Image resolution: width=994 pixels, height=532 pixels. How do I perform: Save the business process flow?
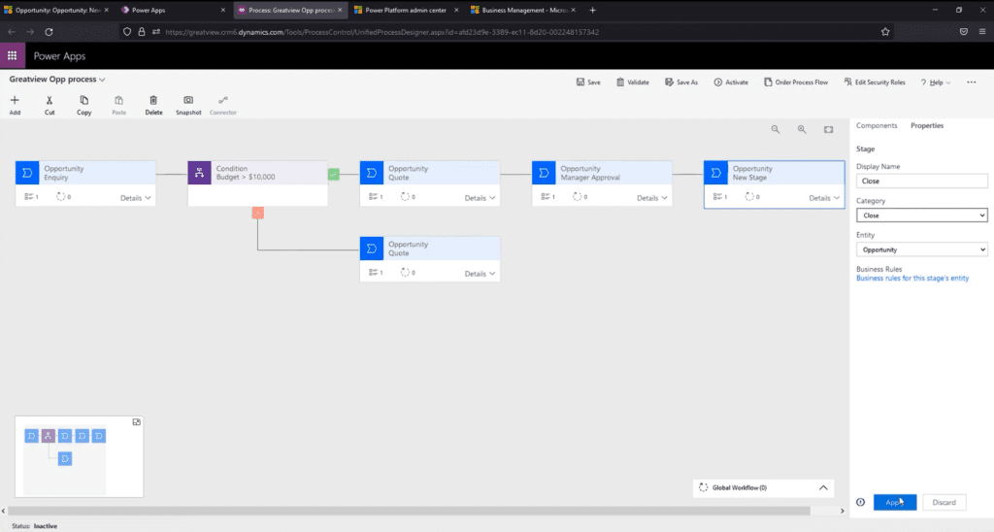588,83
